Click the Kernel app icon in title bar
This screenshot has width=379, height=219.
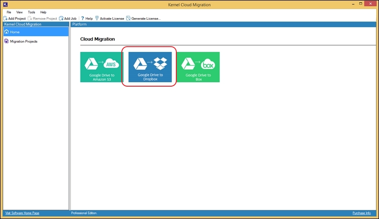click(x=5, y=4)
